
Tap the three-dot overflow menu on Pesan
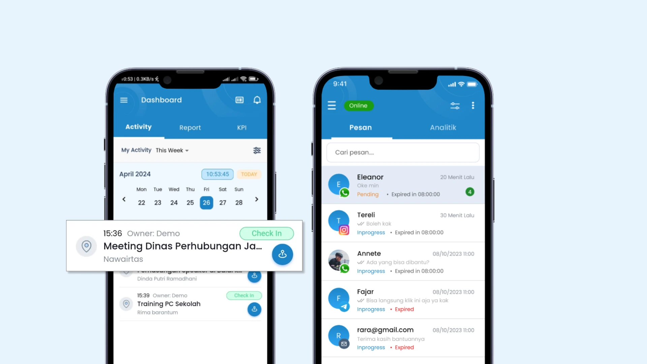click(x=473, y=105)
